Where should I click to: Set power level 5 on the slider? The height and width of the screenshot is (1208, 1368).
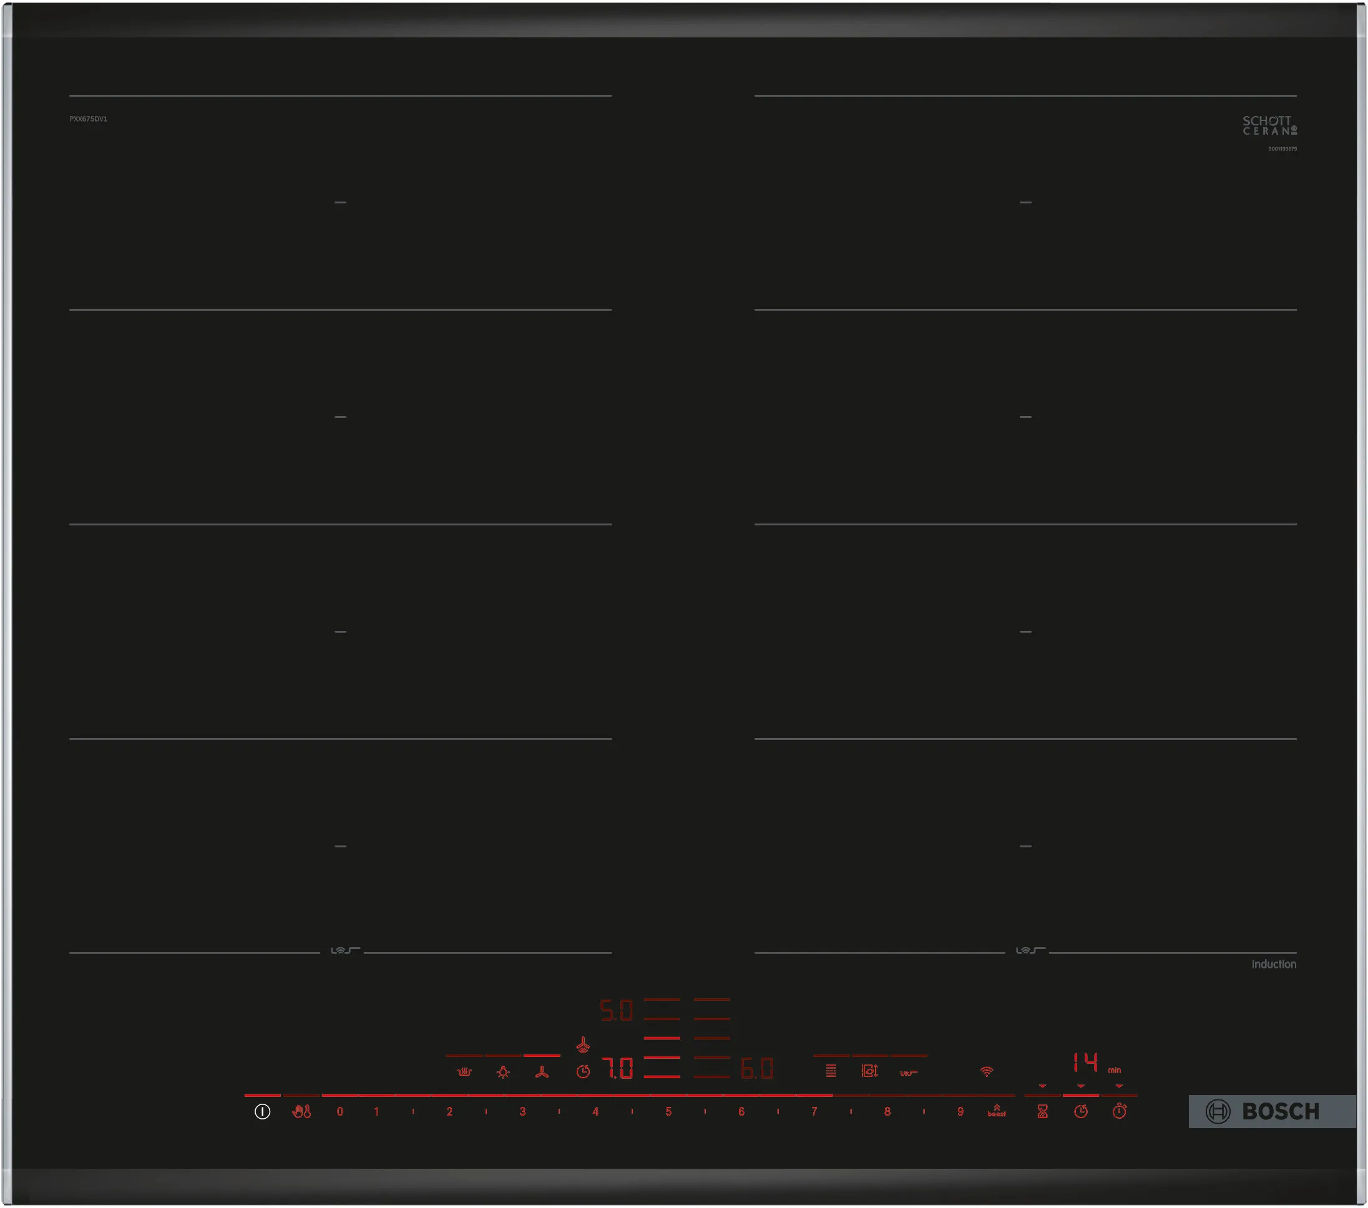(668, 1112)
